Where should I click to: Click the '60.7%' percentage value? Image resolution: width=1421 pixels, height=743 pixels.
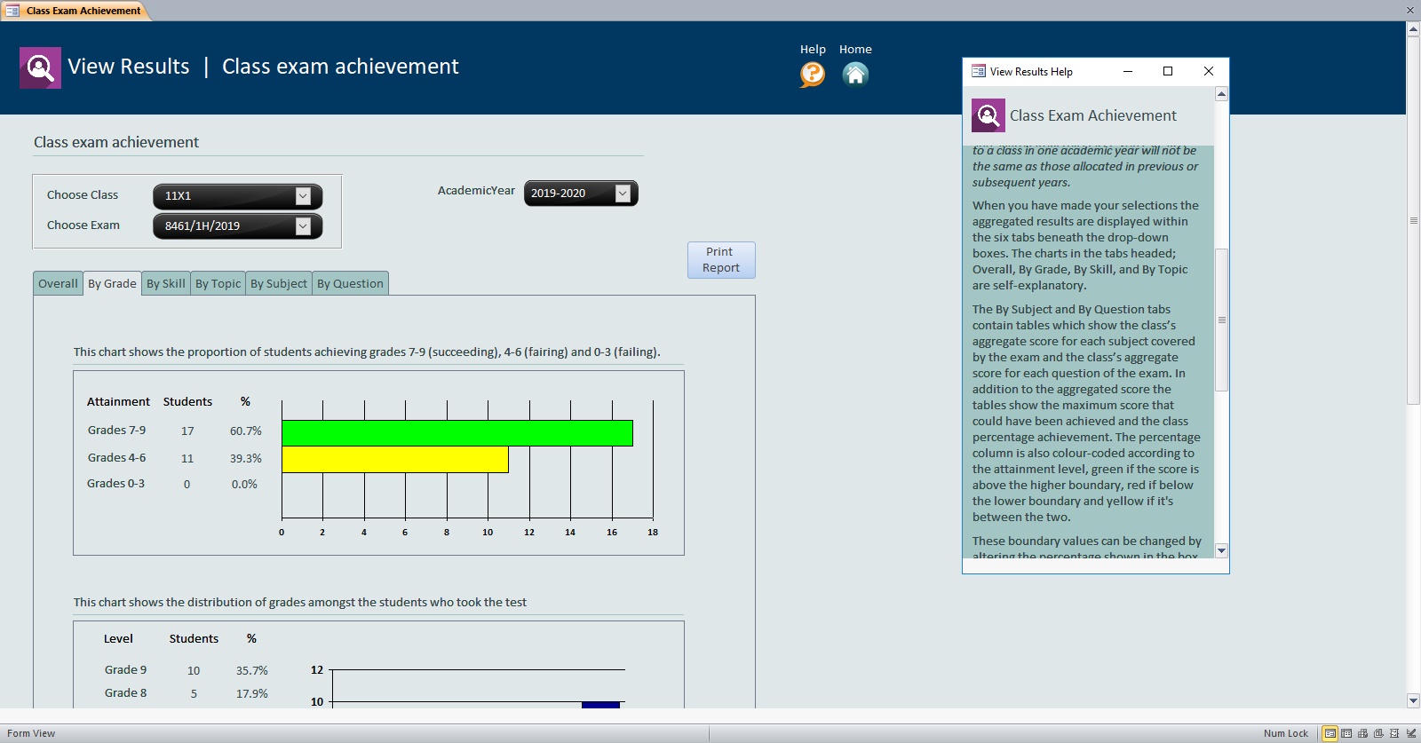coord(246,431)
